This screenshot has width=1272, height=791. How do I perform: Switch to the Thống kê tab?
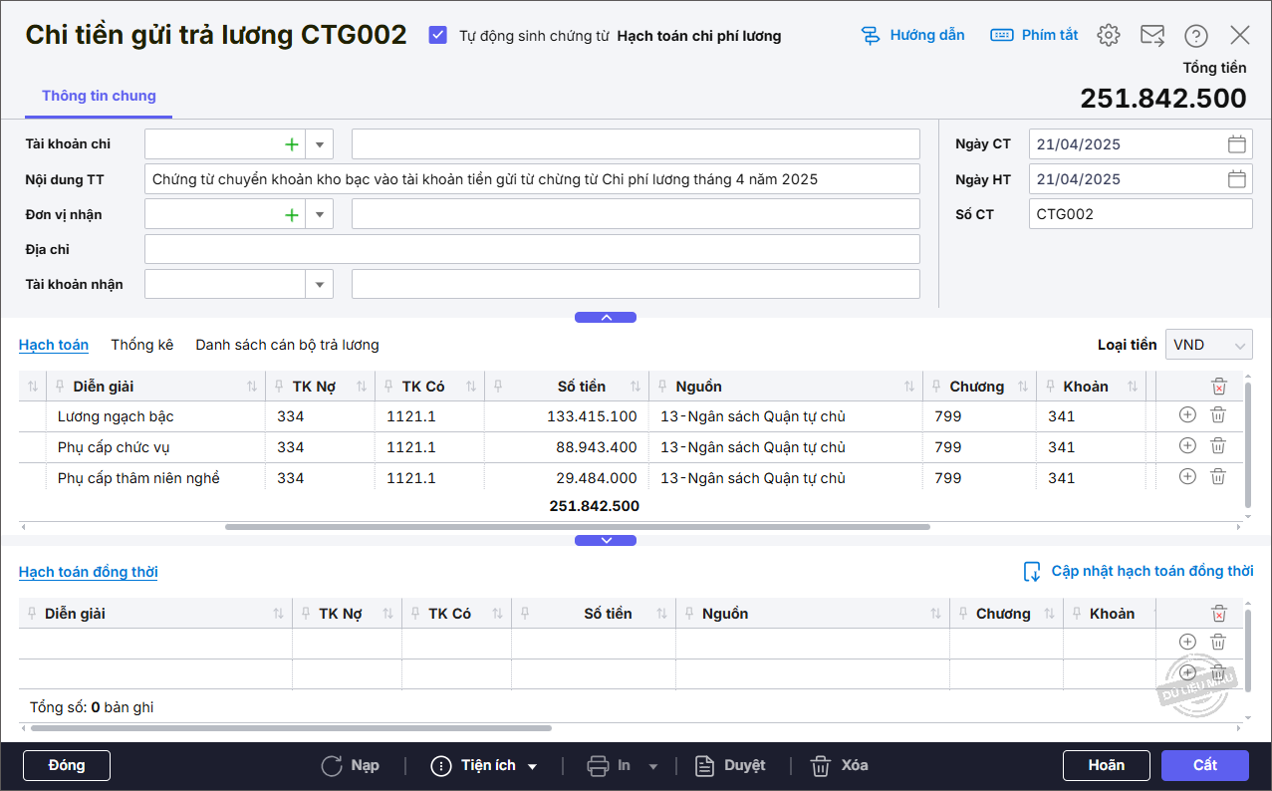pyautogui.click(x=142, y=345)
